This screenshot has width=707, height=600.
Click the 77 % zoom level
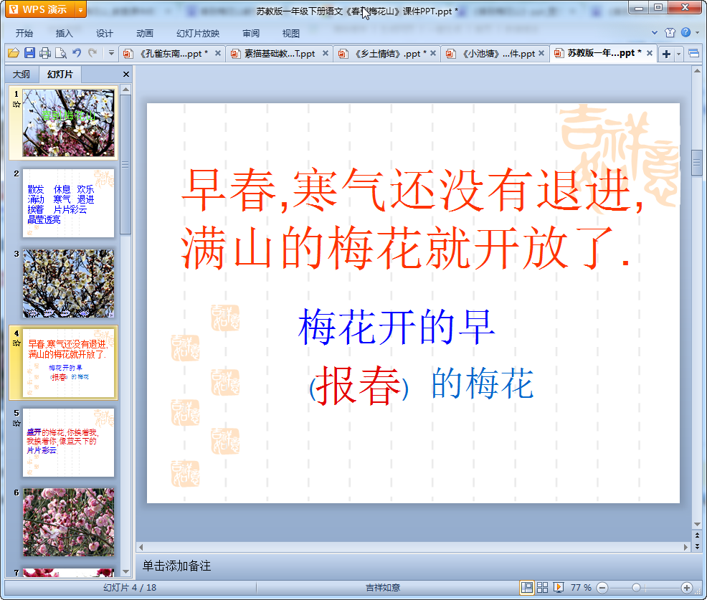pos(581,587)
